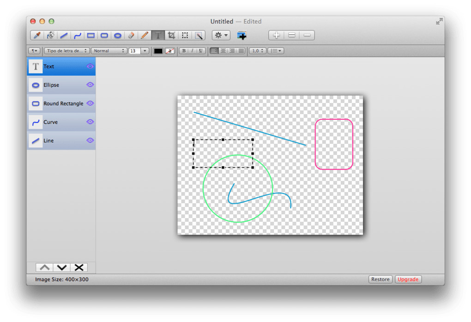Screen dimensions: 471x322
Task: Select the pencil tool
Action: tap(145, 35)
